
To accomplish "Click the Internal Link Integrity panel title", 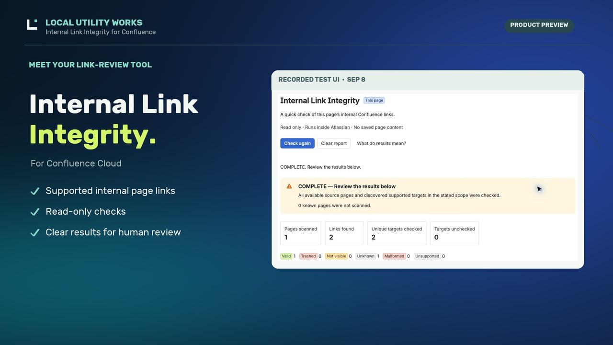I will pyautogui.click(x=320, y=101).
